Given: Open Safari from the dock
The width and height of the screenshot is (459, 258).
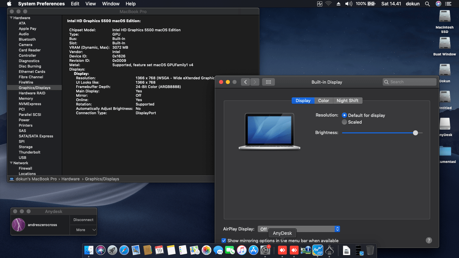Looking at the screenshot, I should click(x=124, y=250).
